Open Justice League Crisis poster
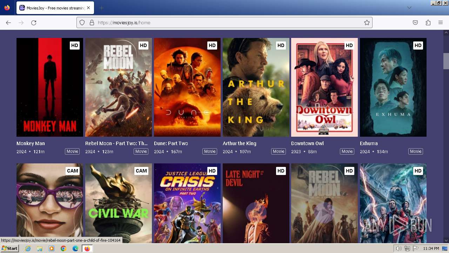This screenshot has width=449, height=253. tap(187, 203)
